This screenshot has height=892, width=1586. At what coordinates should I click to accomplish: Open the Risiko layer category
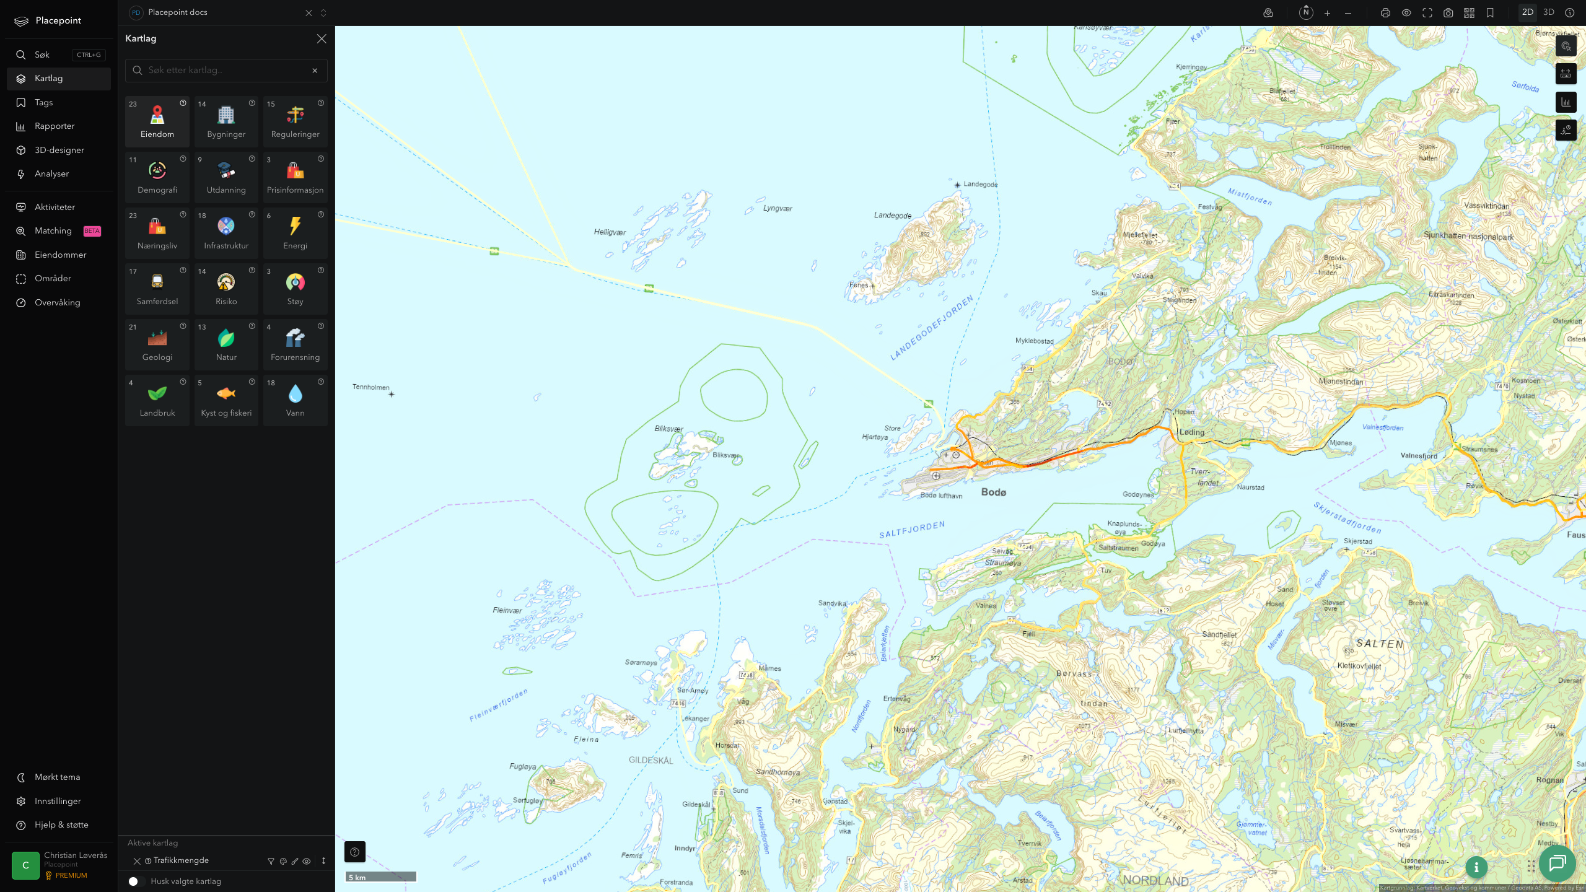(x=226, y=289)
